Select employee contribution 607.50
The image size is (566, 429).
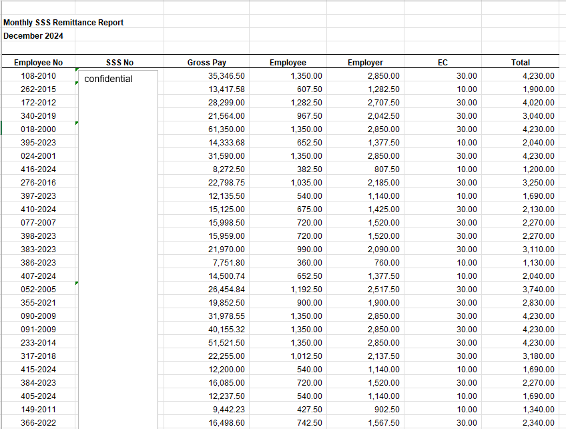tap(309, 89)
